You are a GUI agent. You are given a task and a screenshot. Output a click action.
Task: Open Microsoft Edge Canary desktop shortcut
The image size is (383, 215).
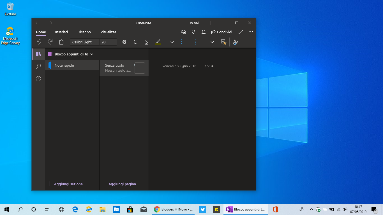[x=10, y=36]
